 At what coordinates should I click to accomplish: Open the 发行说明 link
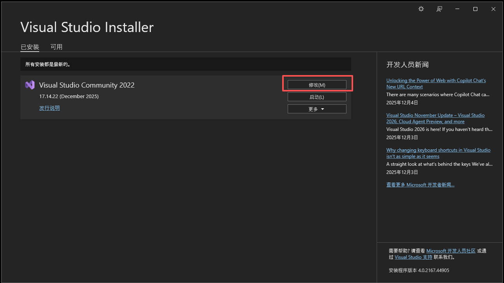tap(49, 108)
